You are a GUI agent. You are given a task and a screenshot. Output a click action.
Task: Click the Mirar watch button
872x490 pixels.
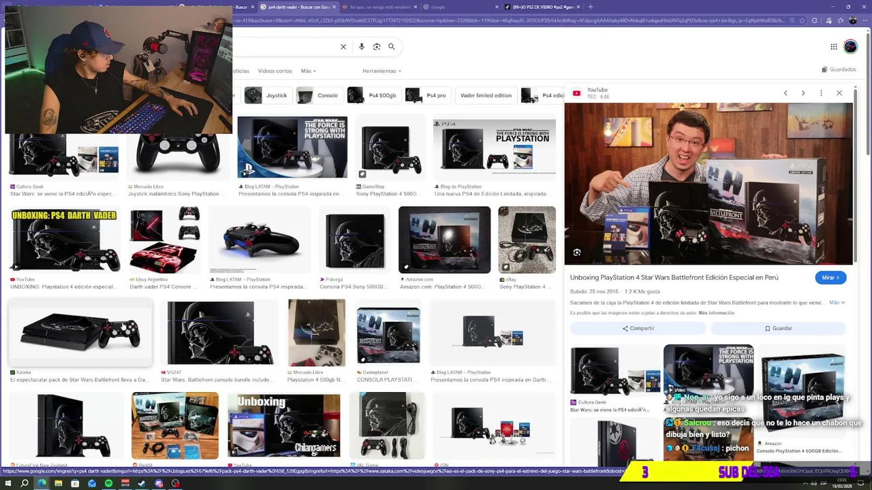point(830,278)
